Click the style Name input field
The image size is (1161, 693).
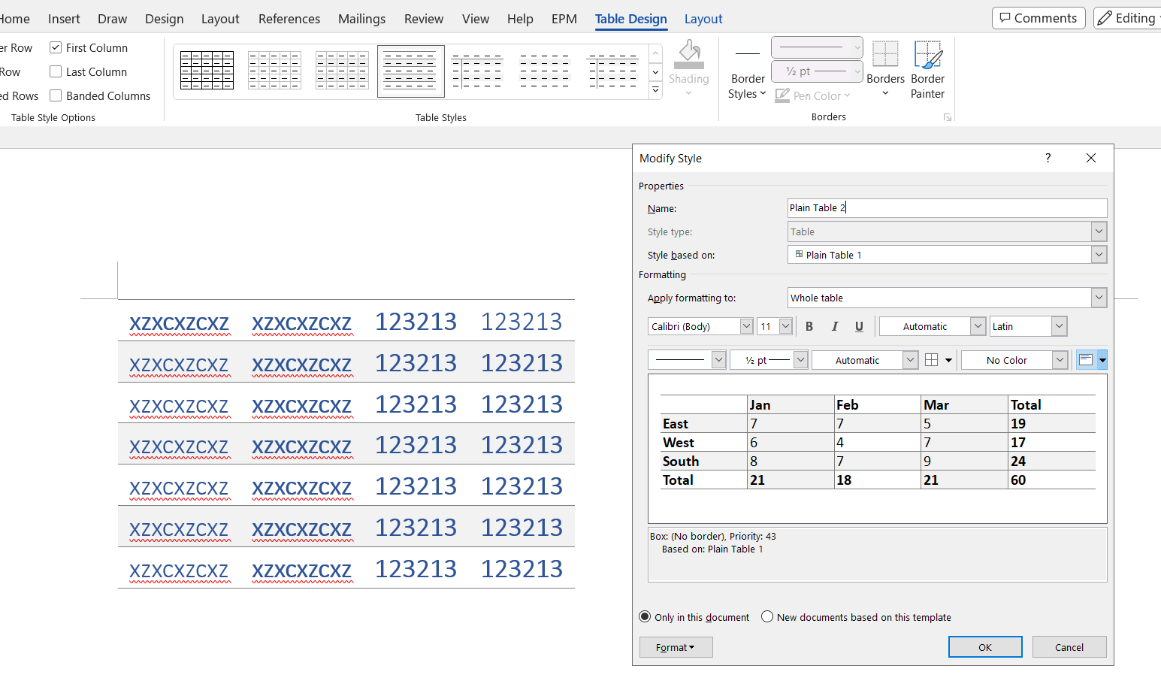(947, 207)
